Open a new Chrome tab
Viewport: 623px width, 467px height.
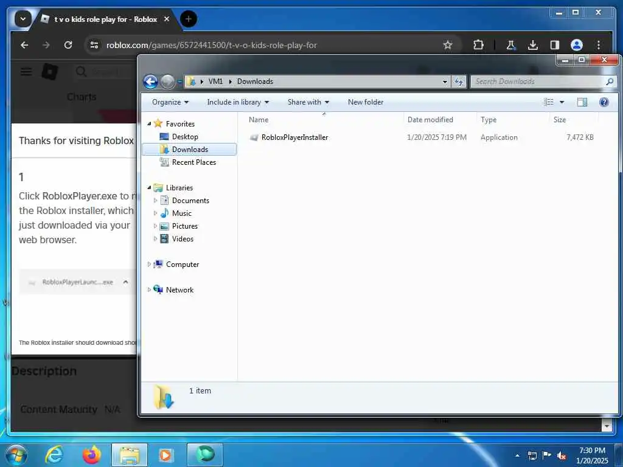coord(189,19)
